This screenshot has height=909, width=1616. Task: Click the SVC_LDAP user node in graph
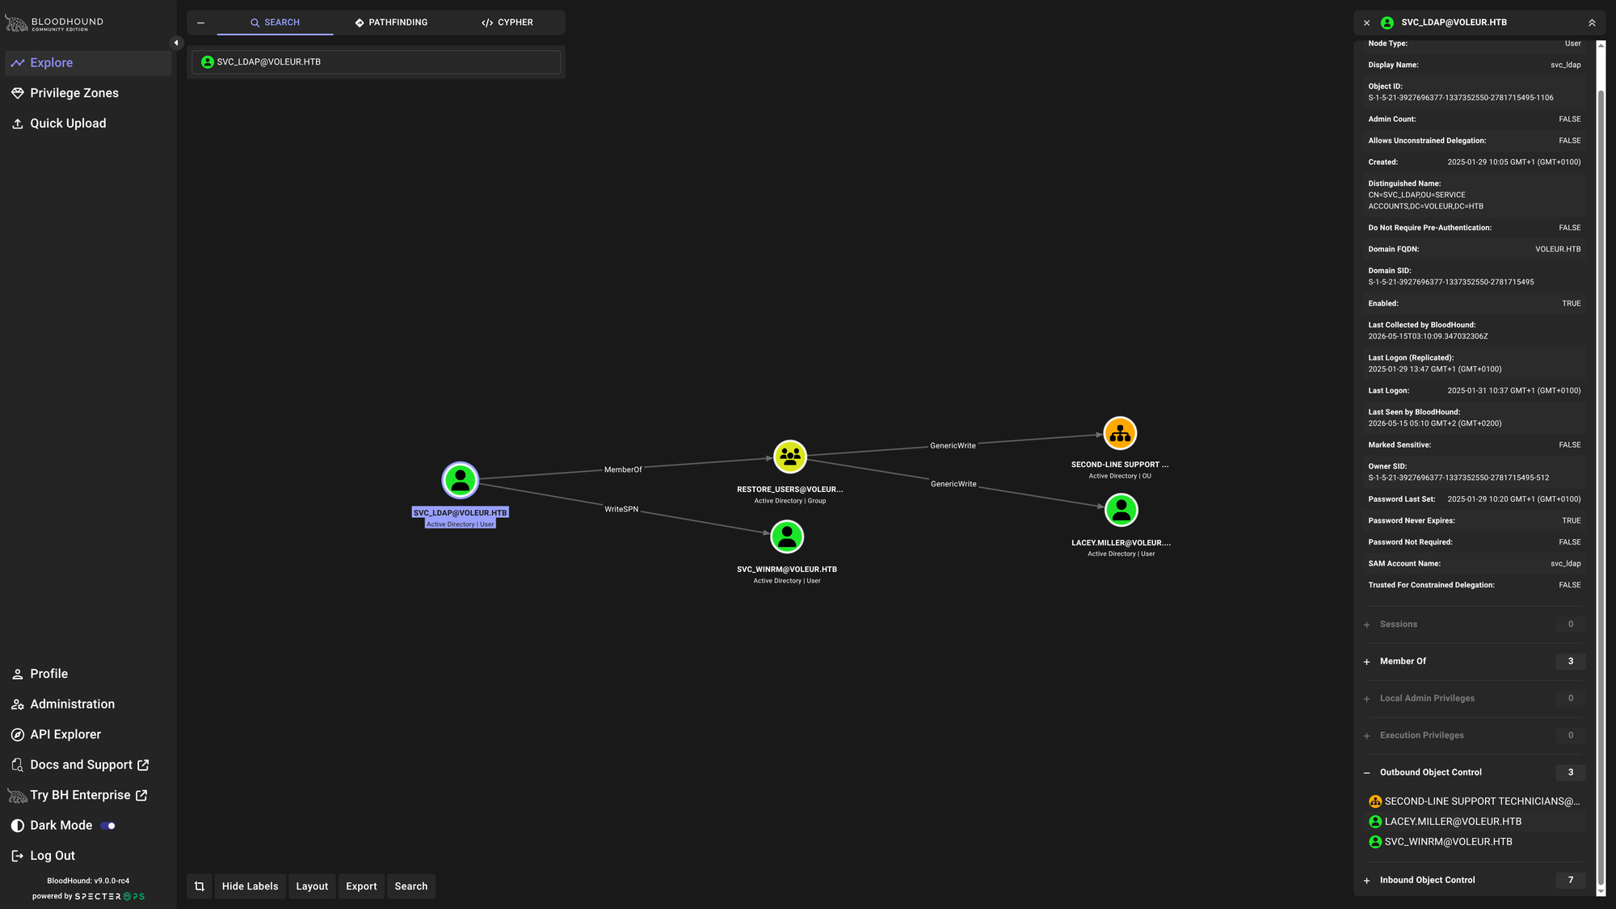coord(461,481)
